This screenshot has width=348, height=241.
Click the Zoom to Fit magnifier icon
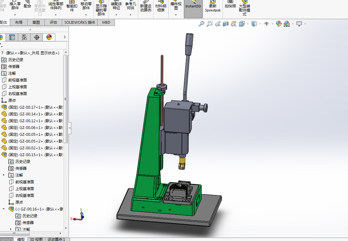(x=202, y=24)
